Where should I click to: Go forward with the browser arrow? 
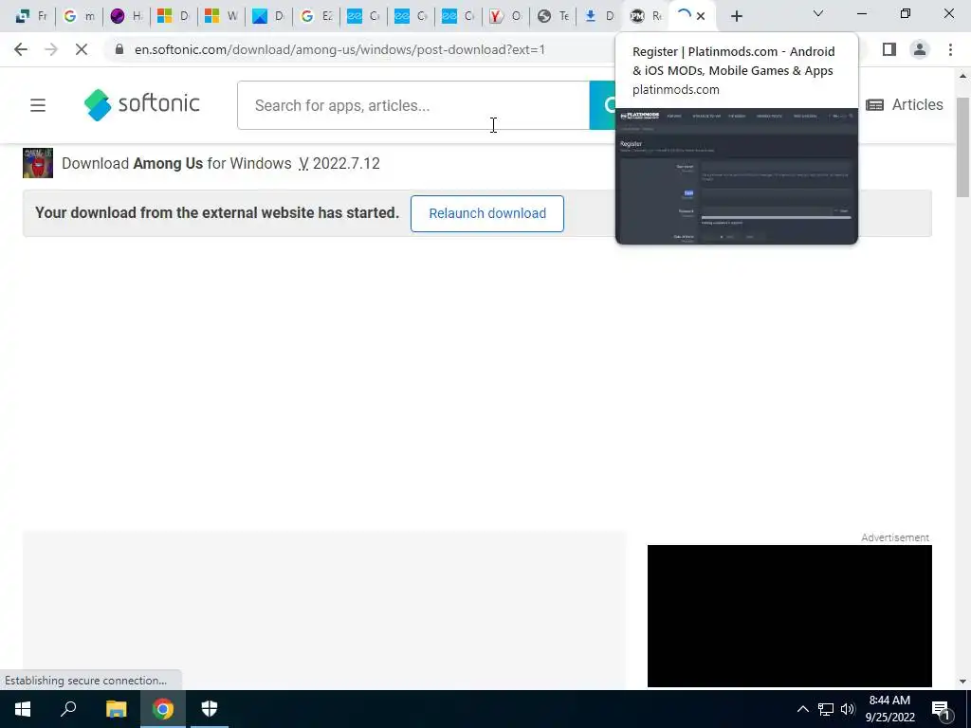51,49
